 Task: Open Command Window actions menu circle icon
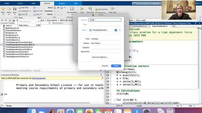(101, 75)
